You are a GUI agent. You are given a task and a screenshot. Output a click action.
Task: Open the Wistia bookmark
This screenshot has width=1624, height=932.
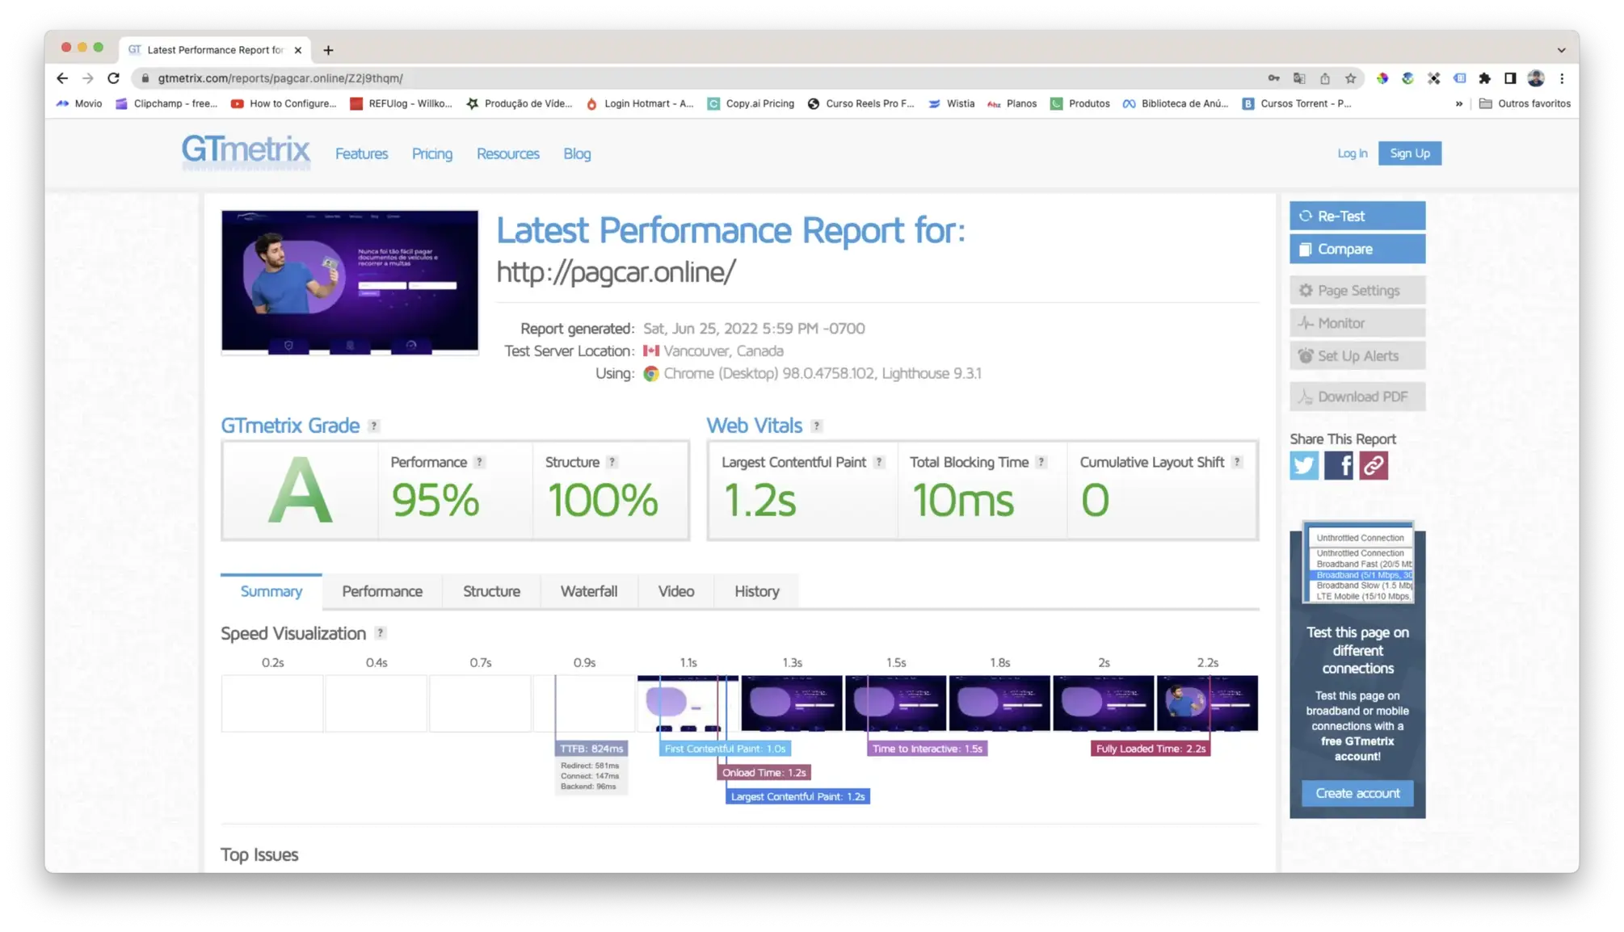pos(951,103)
